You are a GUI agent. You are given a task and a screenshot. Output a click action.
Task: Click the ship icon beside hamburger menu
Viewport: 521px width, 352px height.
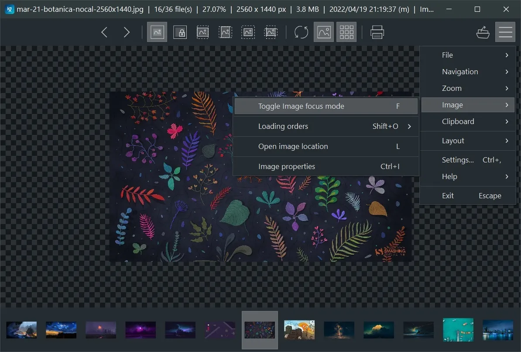(483, 32)
